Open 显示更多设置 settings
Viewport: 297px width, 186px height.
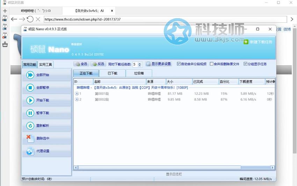(159, 64)
